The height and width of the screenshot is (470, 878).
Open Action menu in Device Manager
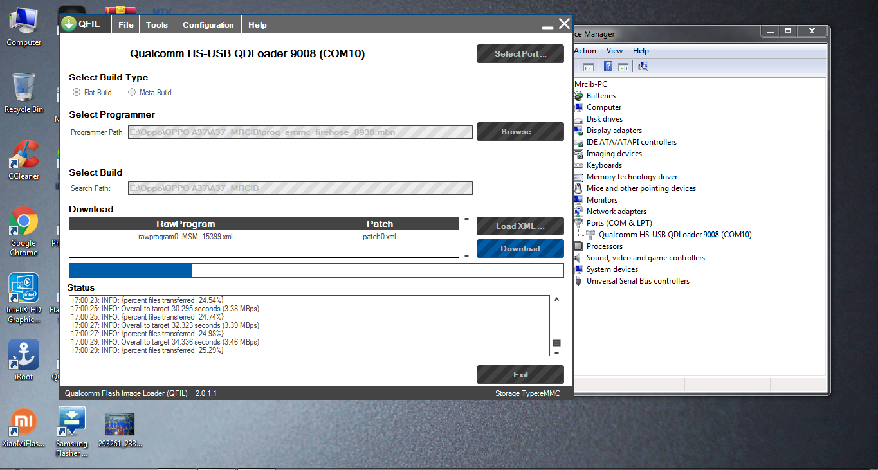pos(585,51)
